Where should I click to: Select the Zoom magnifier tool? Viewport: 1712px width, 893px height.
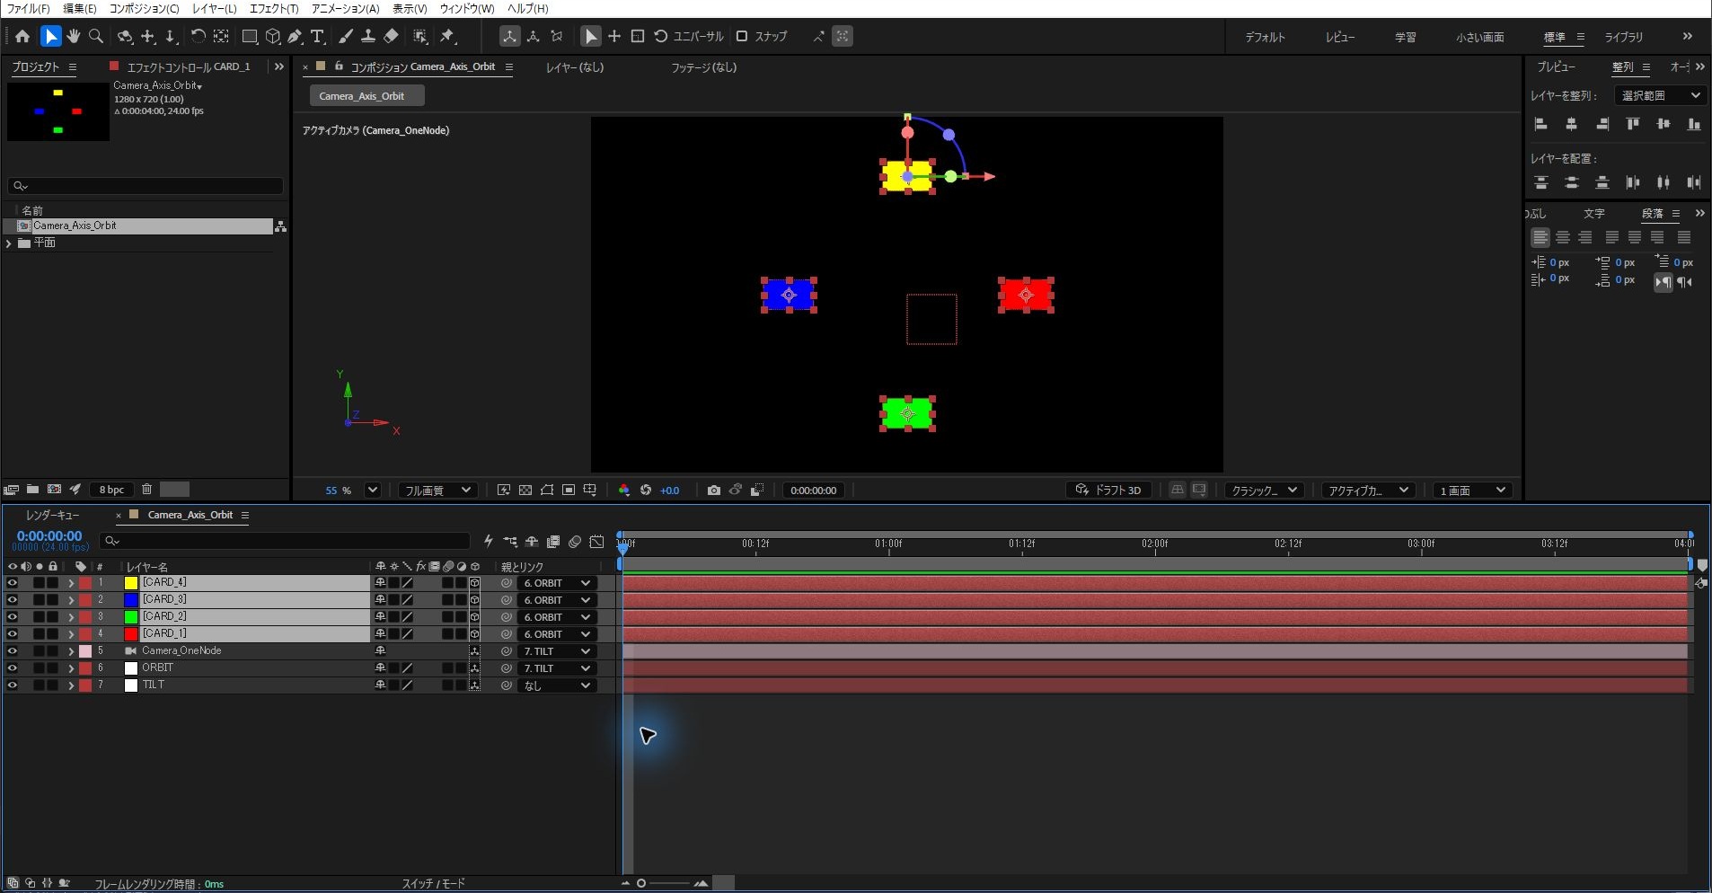[96, 37]
